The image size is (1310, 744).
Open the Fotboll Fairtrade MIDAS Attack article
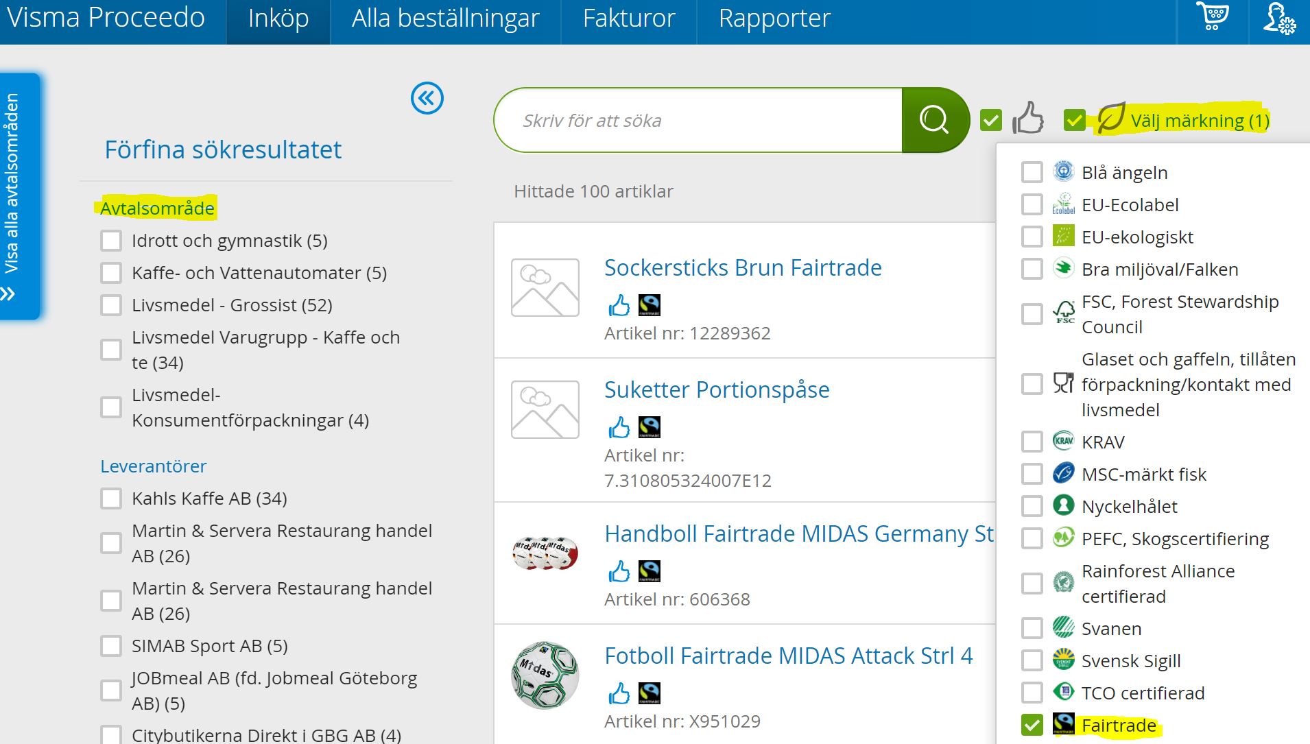point(789,656)
